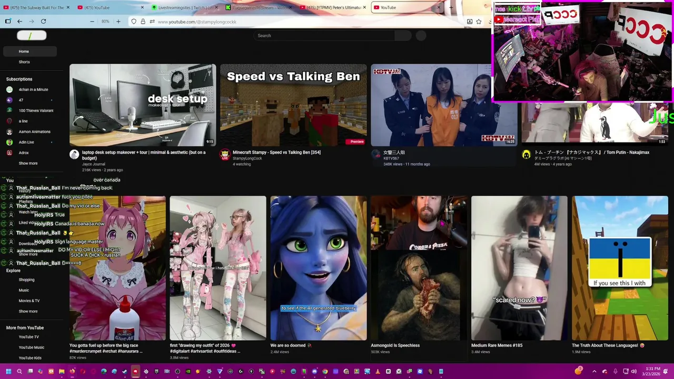Image resolution: width=674 pixels, height=379 pixels.
Task: Open 100 Thieves Valorant subscription
Action: pyautogui.click(x=29, y=111)
